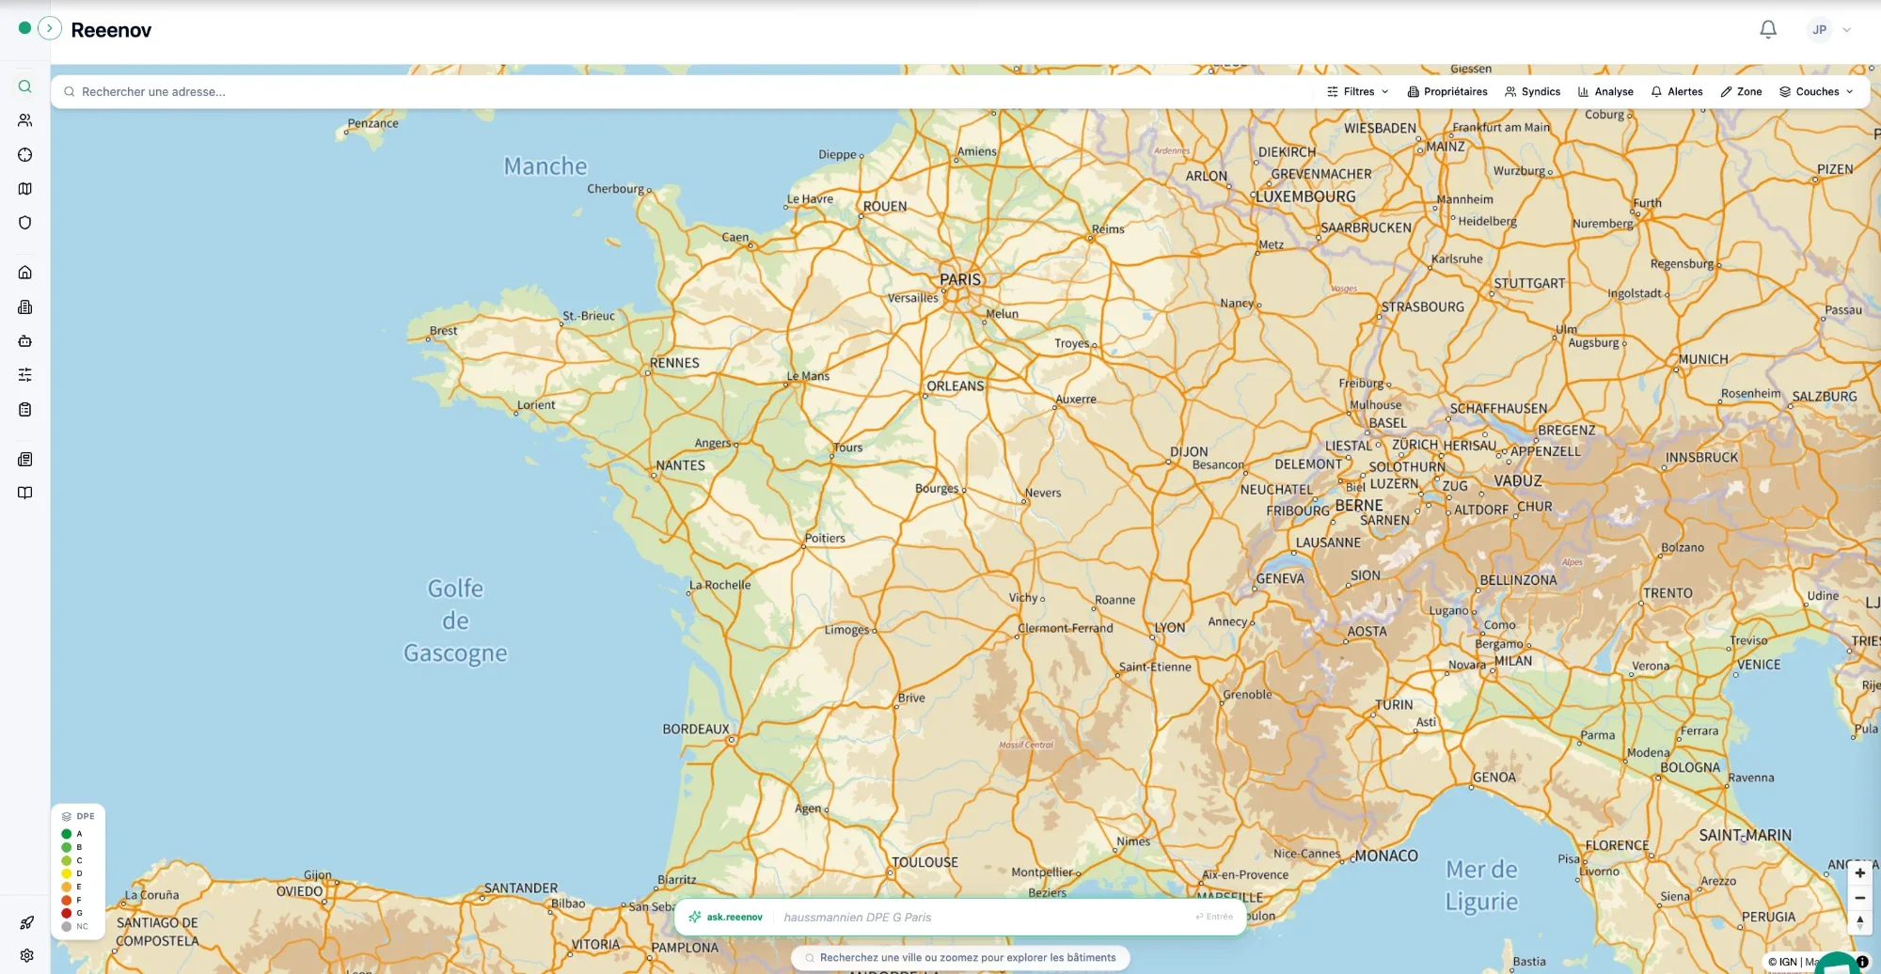The height and width of the screenshot is (974, 1881).
Task: Select the green DPE B swatch
Action: point(67,847)
